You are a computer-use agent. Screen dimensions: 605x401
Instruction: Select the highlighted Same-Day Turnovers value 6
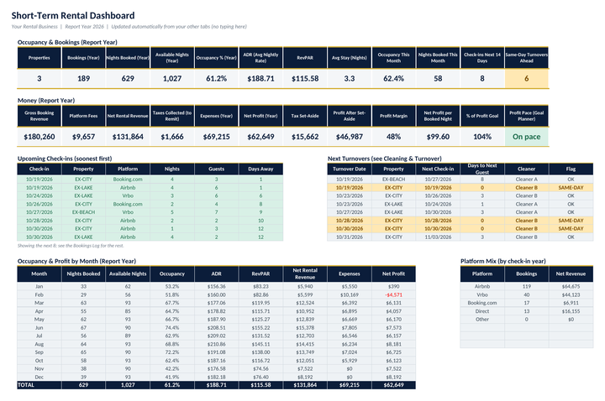click(x=526, y=79)
